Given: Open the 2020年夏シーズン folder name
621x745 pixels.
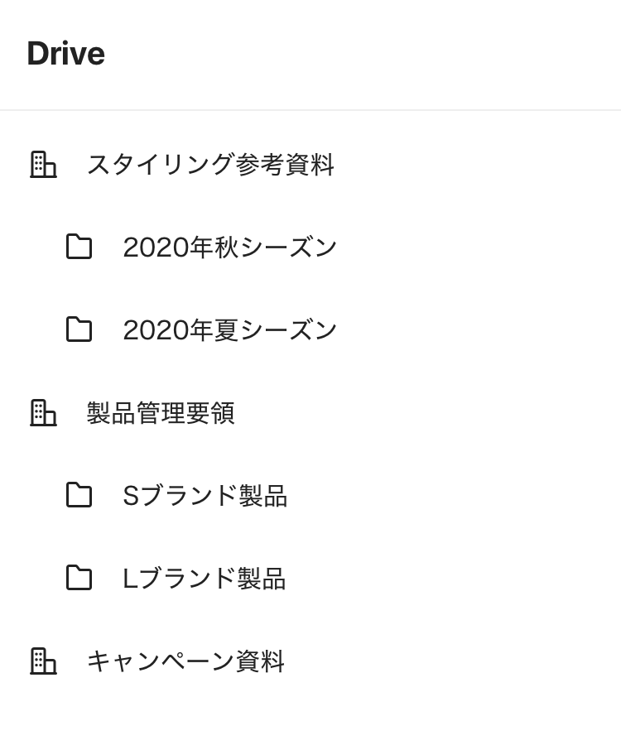Looking at the screenshot, I should (230, 329).
